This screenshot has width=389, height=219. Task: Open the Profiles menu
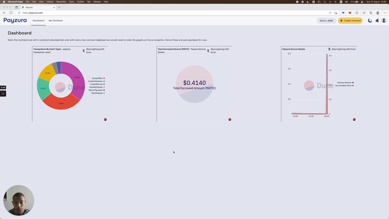click(81, 2)
